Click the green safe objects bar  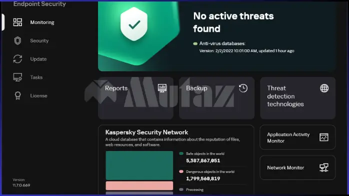pyautogui.click(x=139, y=165)
